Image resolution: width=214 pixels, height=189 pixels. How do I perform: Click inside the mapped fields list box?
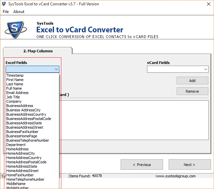134,120
